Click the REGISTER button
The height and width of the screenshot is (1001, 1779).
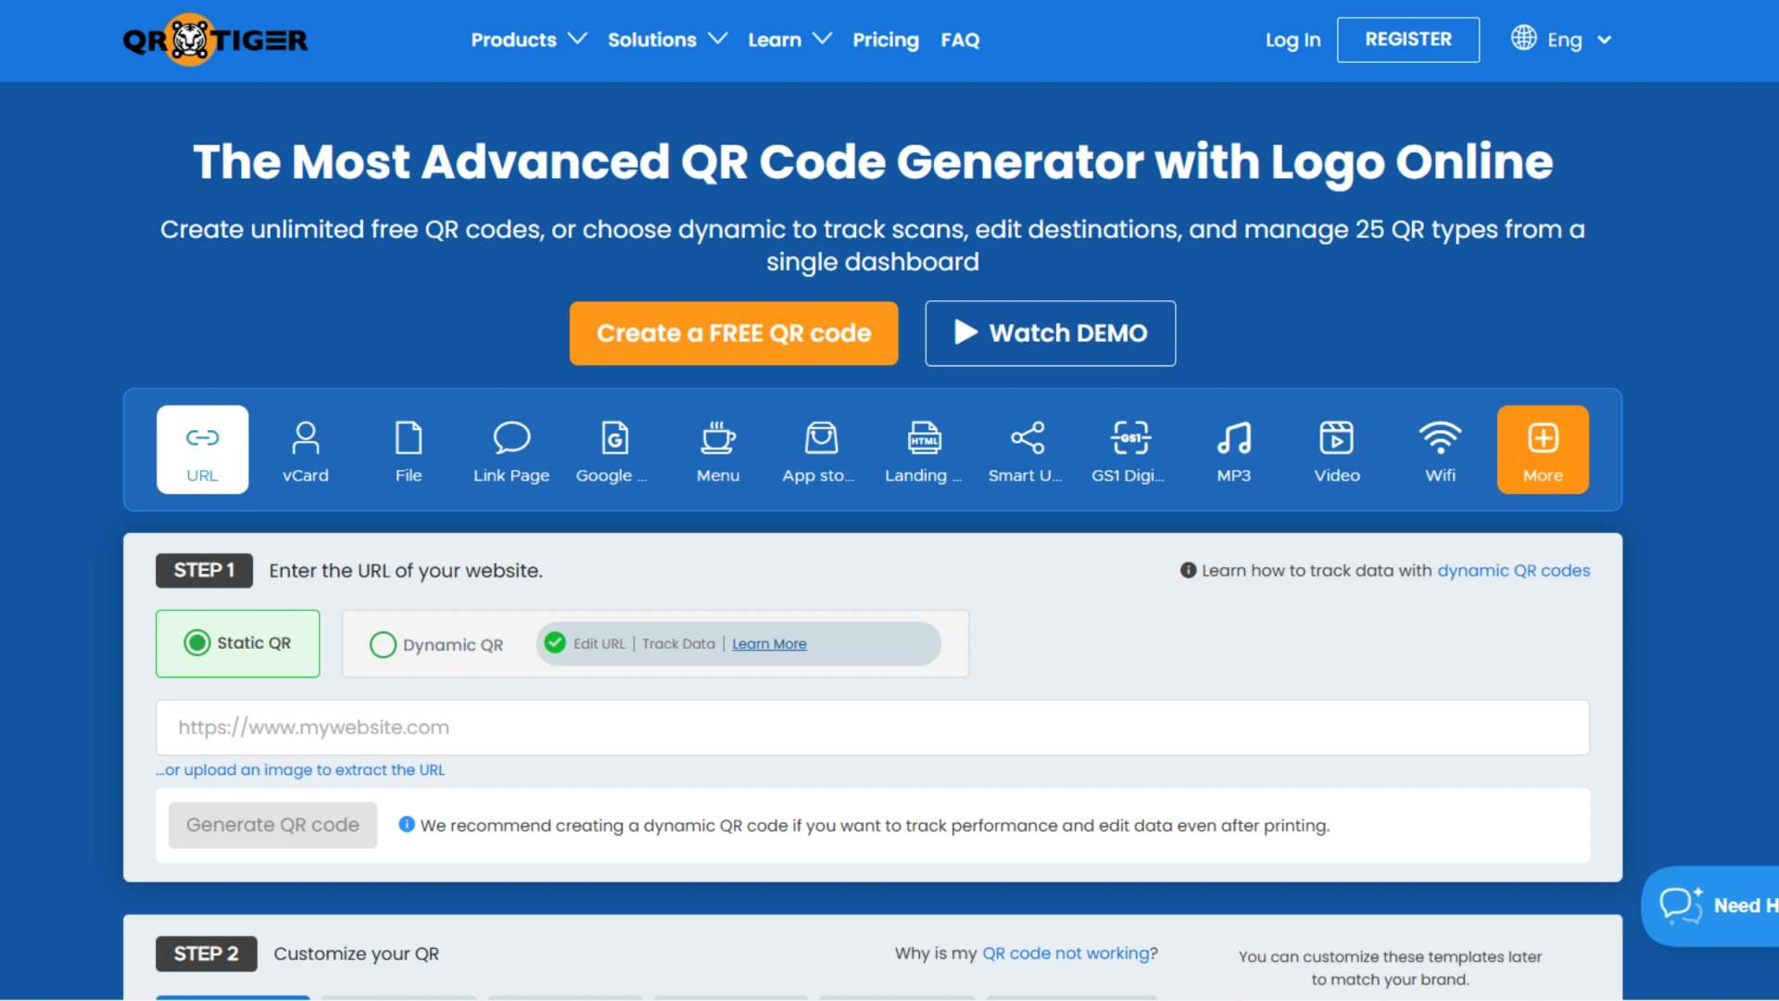click(x=1407, y=40)
